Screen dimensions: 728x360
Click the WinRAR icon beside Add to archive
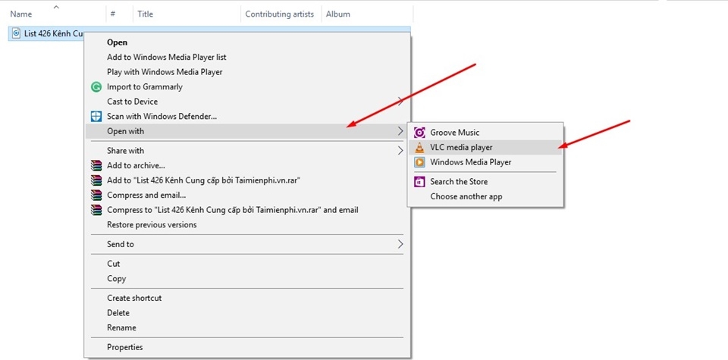pyautogui.click(x=96, y=166)
